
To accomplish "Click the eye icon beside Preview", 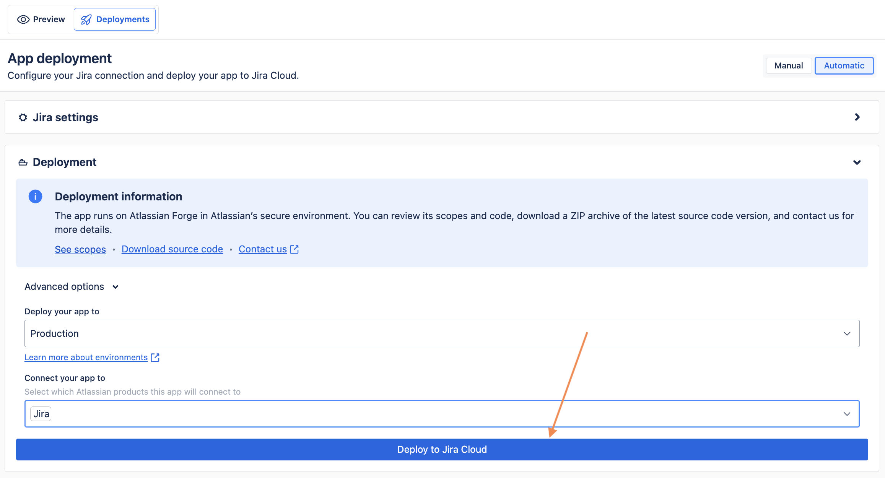I will coord(23,20).
